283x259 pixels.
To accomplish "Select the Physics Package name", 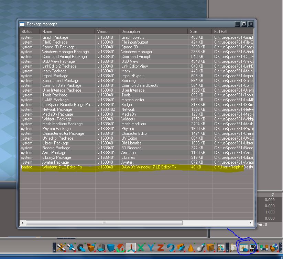I will click(56, 129).
